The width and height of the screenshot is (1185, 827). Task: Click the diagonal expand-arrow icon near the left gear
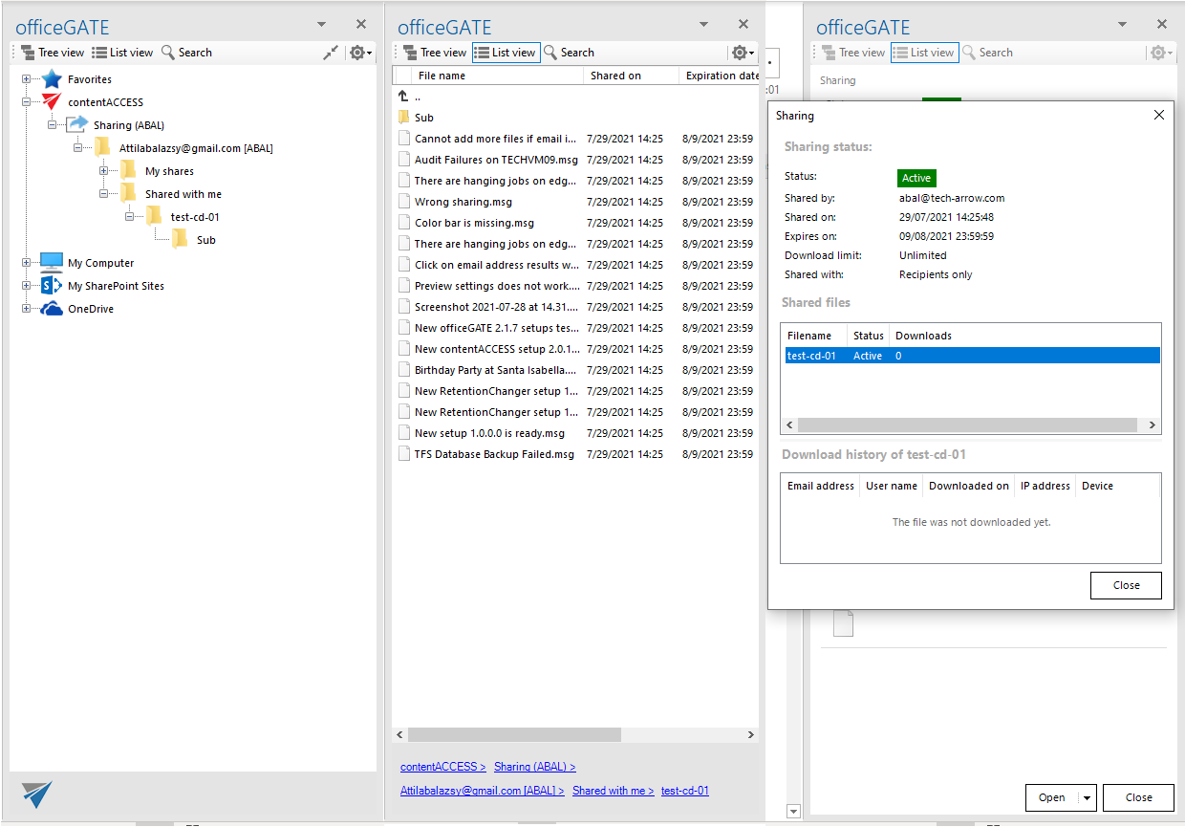(330, 53)
